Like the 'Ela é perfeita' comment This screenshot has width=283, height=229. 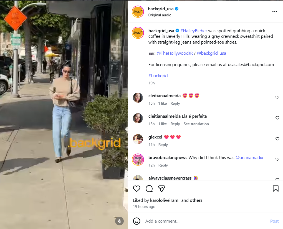[277, 118]
